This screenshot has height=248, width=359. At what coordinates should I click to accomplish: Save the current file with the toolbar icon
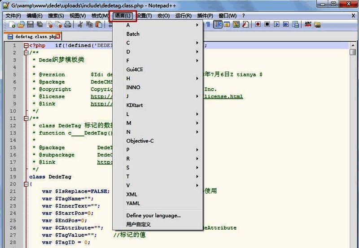(30, 25)
